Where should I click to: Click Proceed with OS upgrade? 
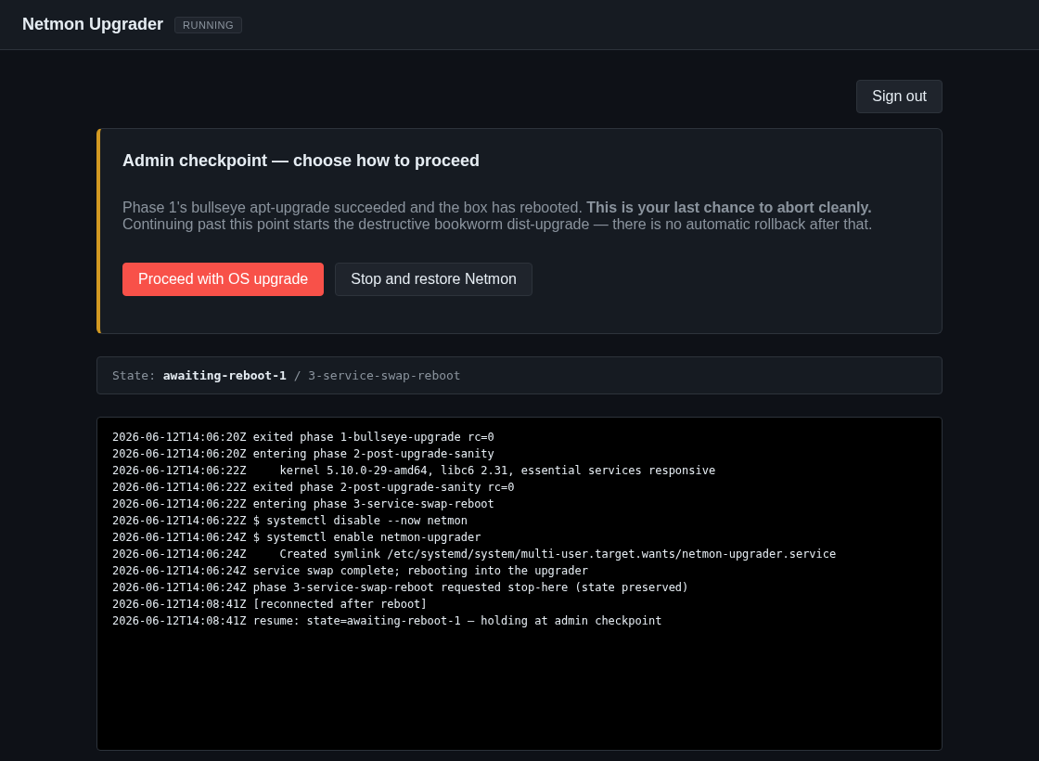[x=223, y=279]
